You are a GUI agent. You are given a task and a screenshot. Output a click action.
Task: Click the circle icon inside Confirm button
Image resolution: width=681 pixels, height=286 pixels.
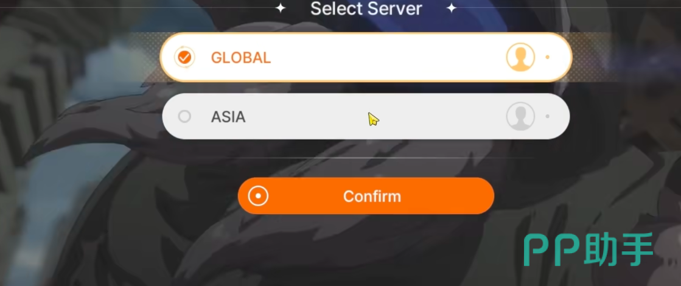pyautogui.click(x=259, y=196)
